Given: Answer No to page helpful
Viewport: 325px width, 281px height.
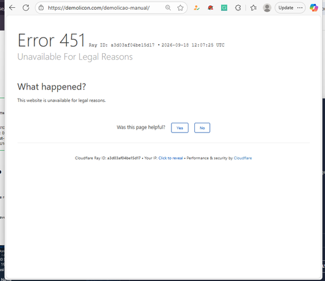Looking at the screenshot, I should pyautogui.click(x=202, y=128).
